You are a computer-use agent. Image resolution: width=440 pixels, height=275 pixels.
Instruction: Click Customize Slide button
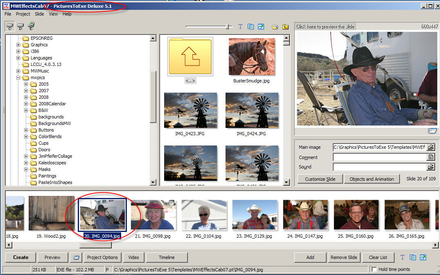coord(320,179)
